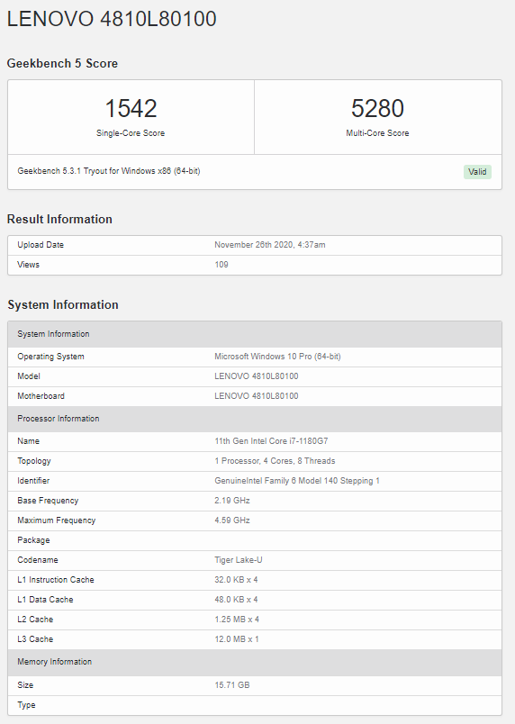Click the 5280 multi-core score value
This screenshot has width=515, height=724.
pos(377,108)
